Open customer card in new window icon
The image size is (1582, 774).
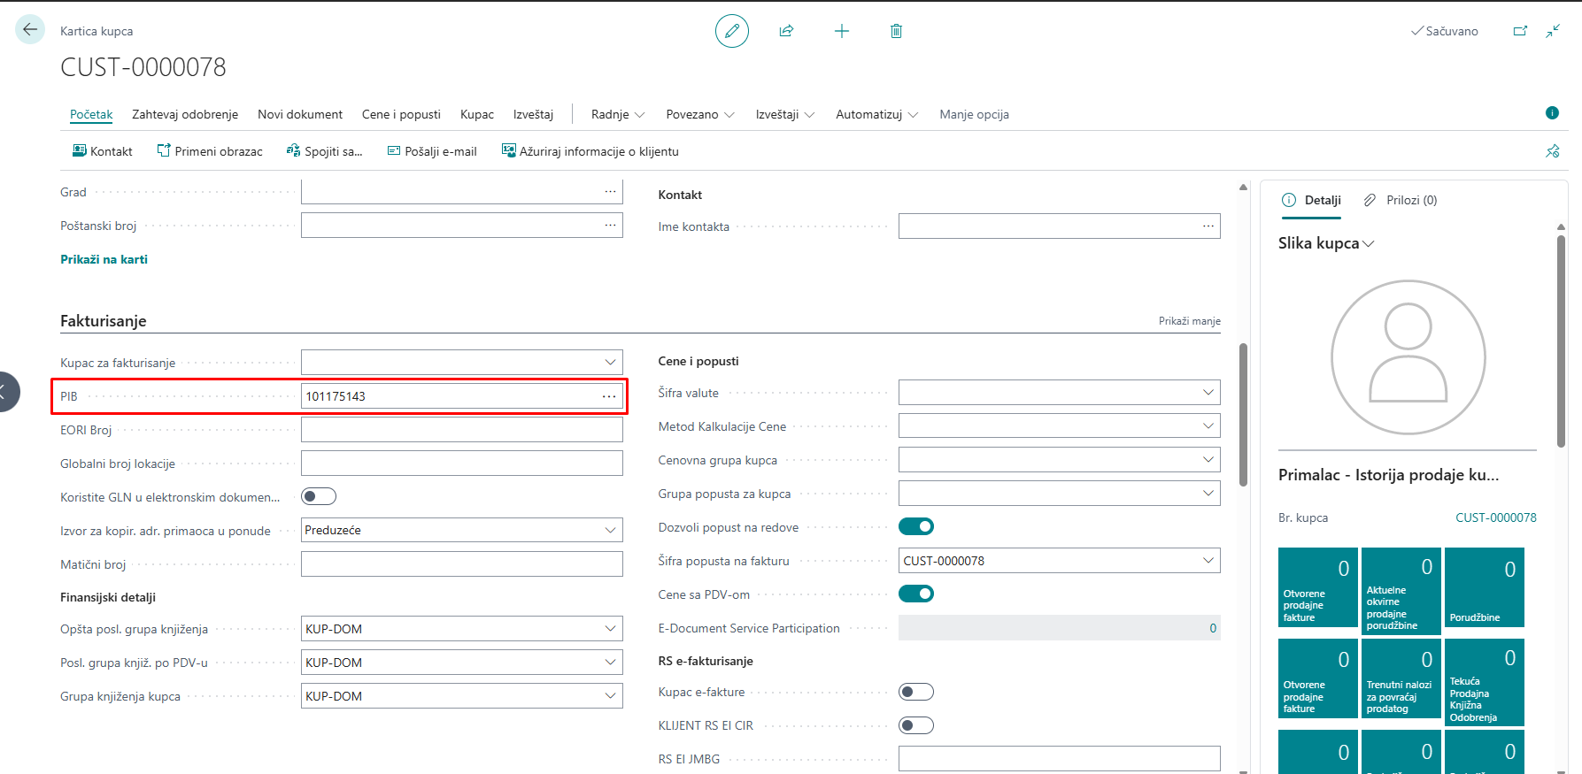coord(1520,31)
